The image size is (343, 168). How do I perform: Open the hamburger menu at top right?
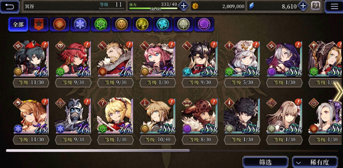click(334, 6)
